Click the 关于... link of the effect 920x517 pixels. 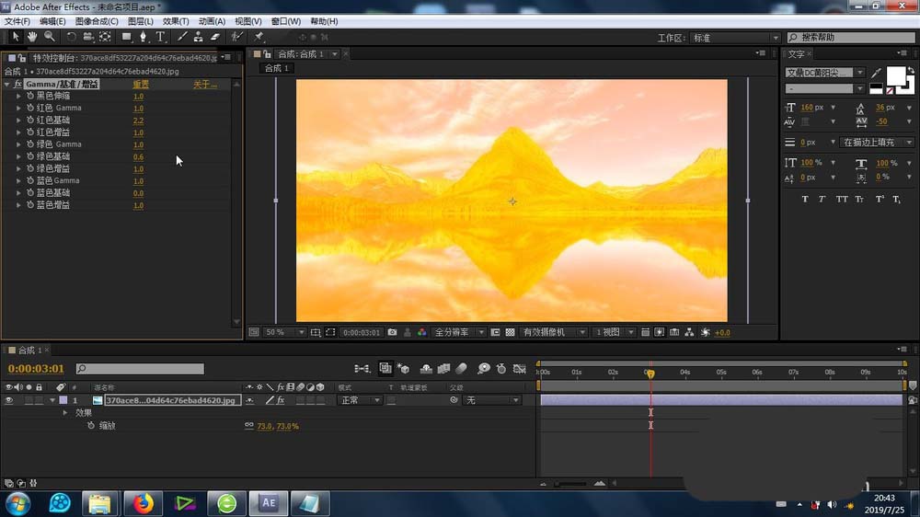coord(204,85)
